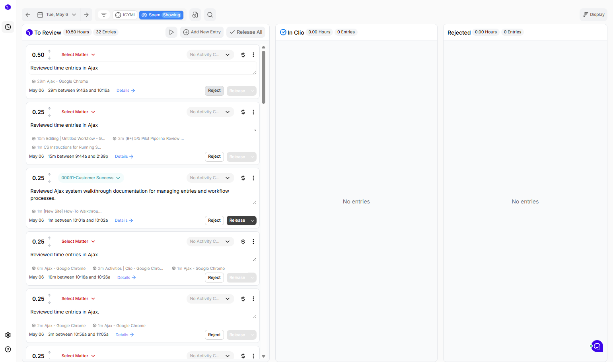Toggle billable dollar on 10:56a–11:05a entry
Image resolution: width=613 pixels, height=362 pixels.
243,299
